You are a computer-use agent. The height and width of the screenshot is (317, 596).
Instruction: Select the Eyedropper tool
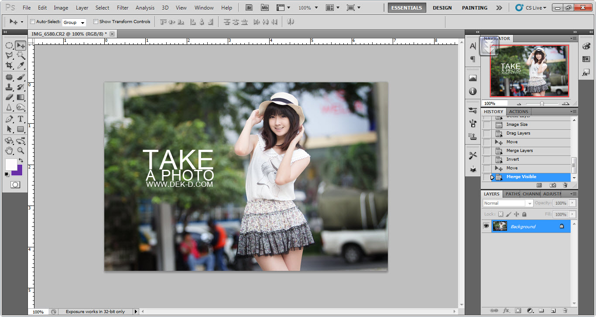pos(21,65)
